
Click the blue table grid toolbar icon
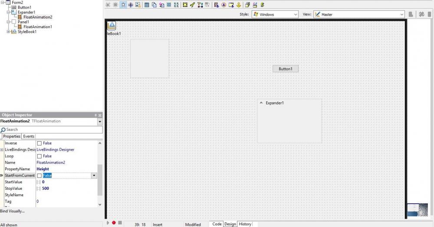(x=147, y=5)
